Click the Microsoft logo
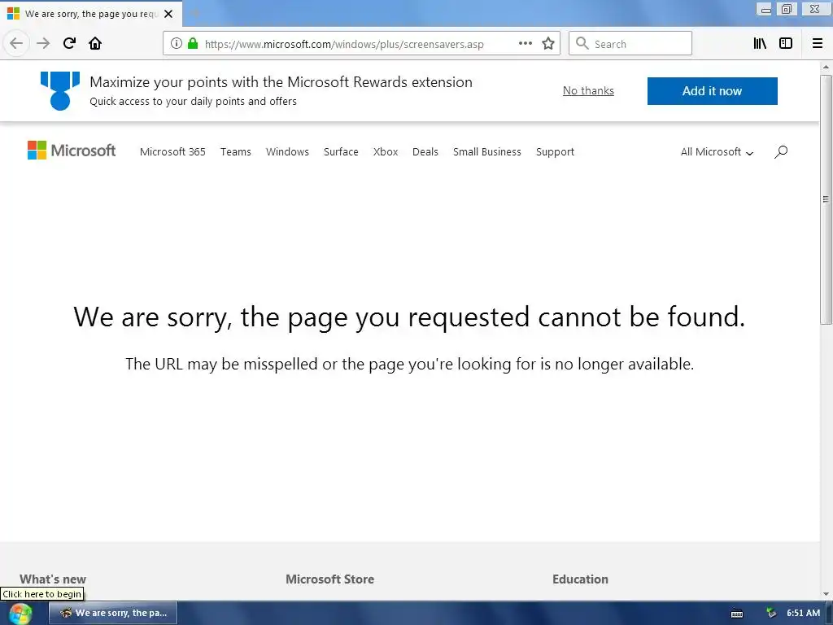Image resolution: width=833 pixels, height=625 pixels. tap(72, 151)
